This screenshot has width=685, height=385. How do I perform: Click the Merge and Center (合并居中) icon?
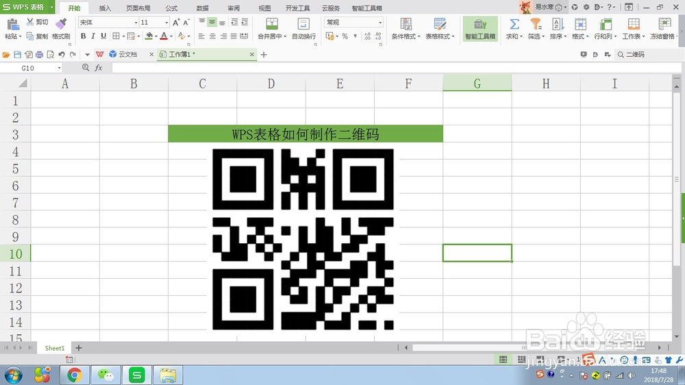272,24
